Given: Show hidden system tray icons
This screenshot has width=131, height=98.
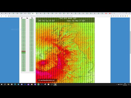Looking at the screenshot, I should tap(117, 84).
